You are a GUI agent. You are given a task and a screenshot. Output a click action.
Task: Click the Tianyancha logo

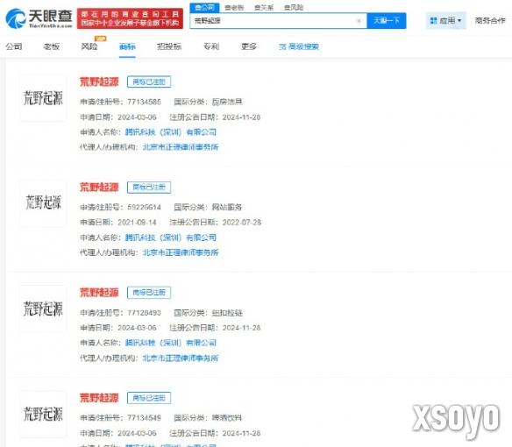click(x=39, y=18)
